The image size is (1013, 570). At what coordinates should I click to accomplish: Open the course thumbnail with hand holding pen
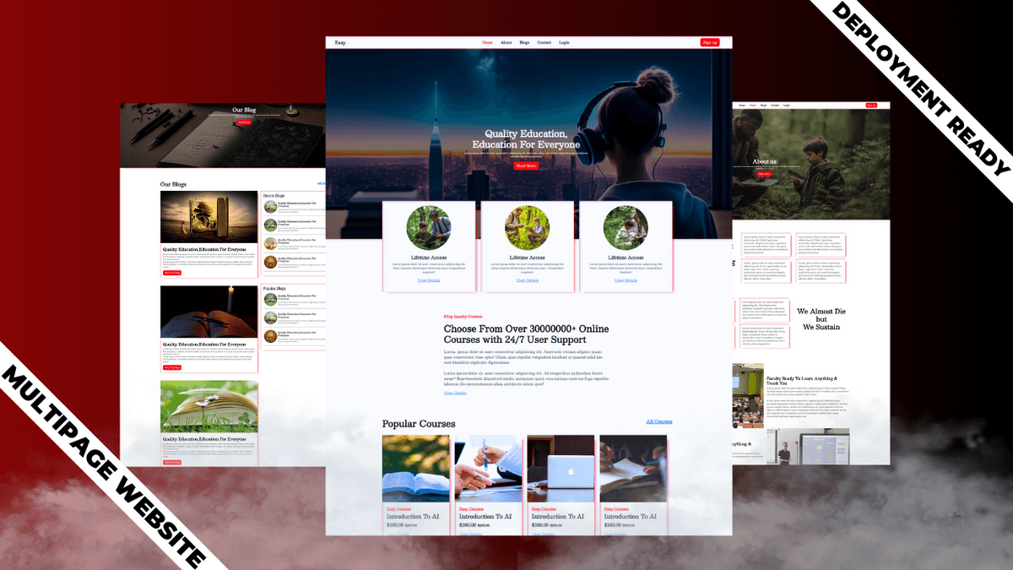pyautogui.click(x=489, y=469)
